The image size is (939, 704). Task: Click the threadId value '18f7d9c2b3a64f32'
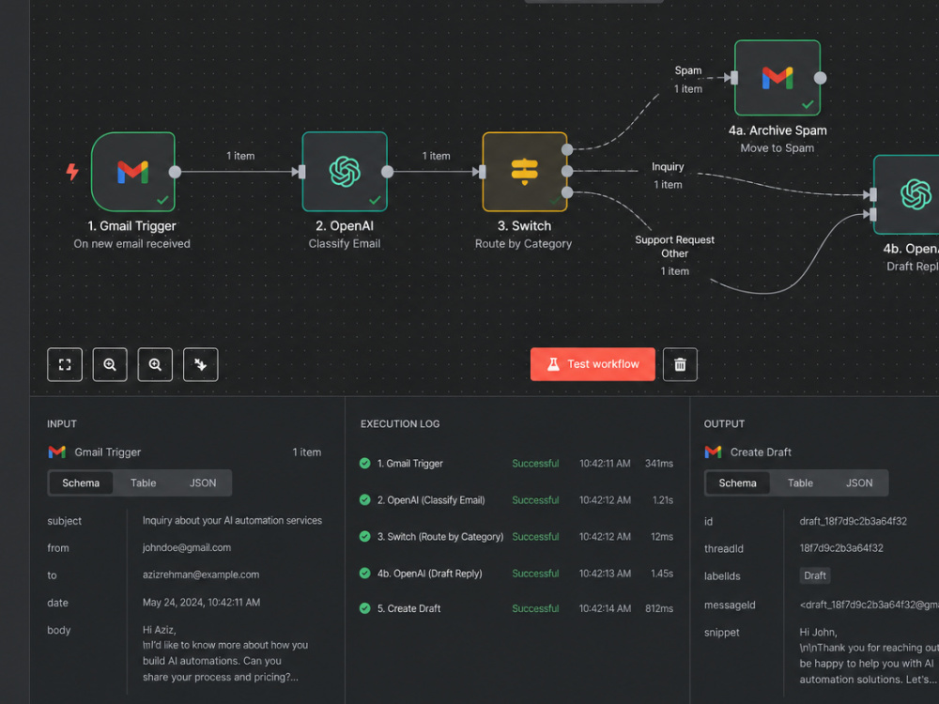click(x=841, y=548)
